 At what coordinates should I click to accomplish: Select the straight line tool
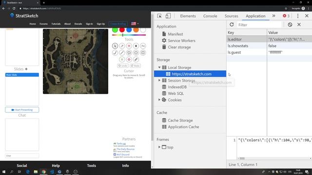122,53
